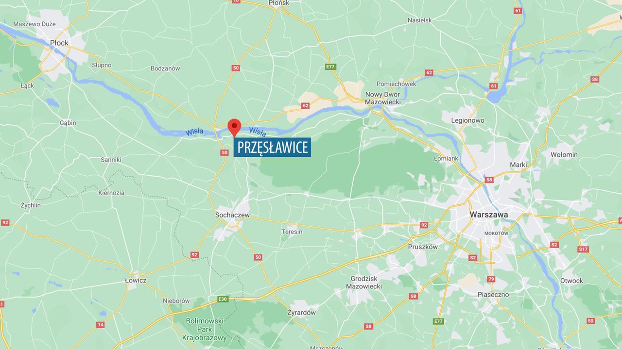Select the Łowicz town label

[x=136, y=280]
